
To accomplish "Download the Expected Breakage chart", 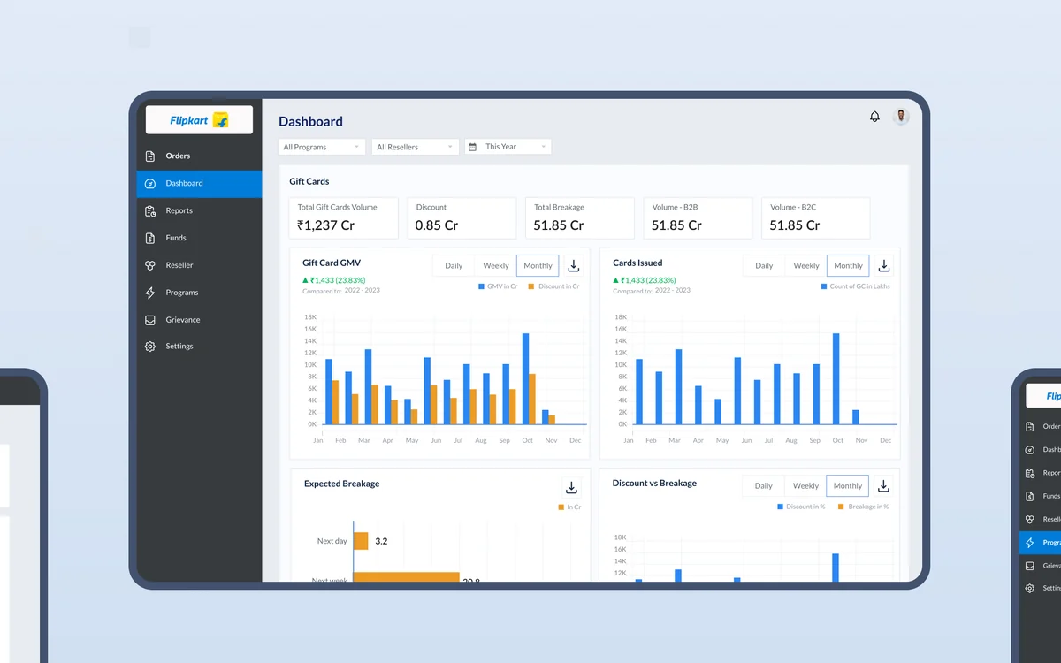I will 572,488.
